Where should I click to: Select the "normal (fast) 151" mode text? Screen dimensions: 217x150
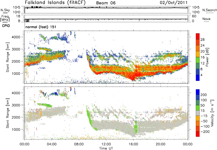click(x=41, y=27)
